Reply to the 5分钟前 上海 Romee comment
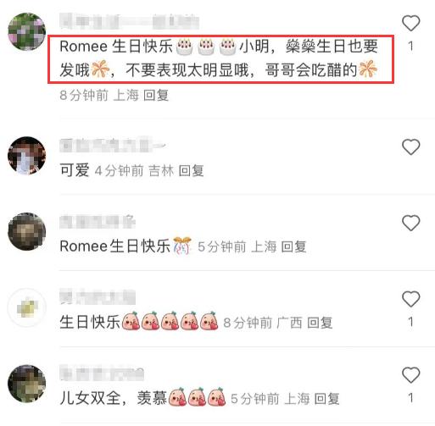This screenshot has width=435, height=426. coord(294,246)
